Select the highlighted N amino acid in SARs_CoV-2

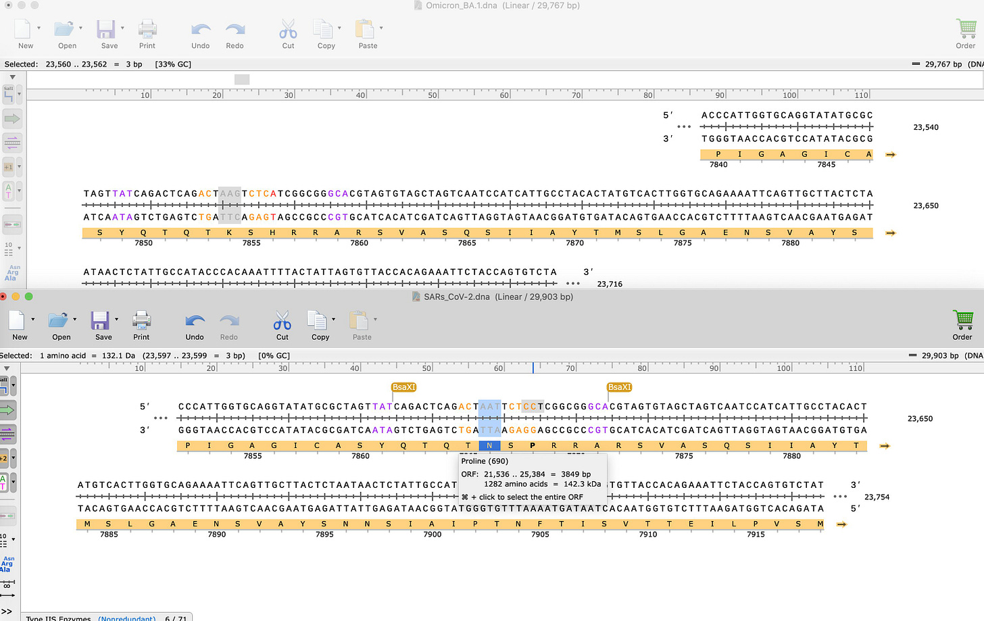click(x=489, y=446)
